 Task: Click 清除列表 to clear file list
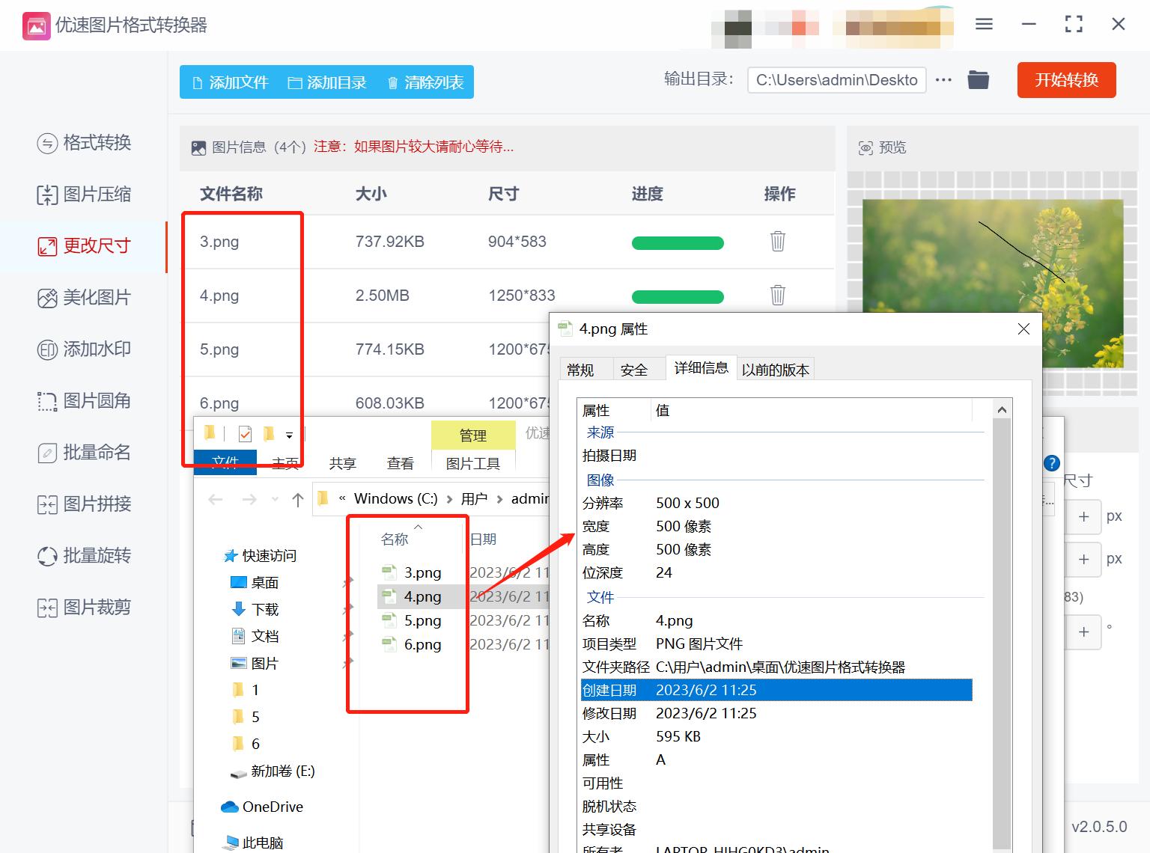click(x=425, y=82)
